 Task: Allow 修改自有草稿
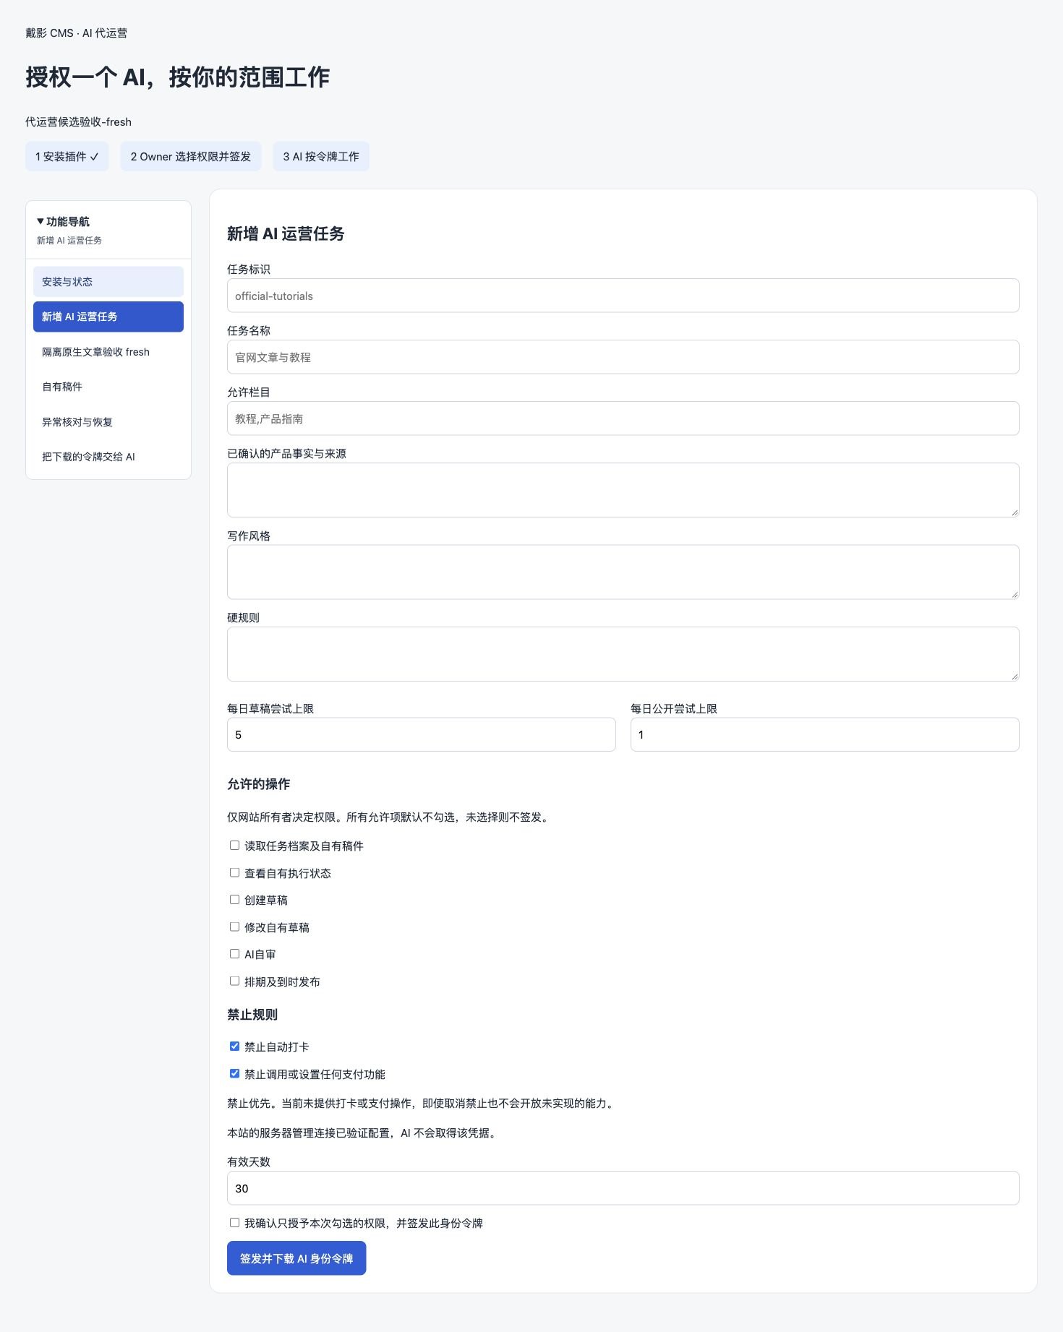click(x=234, y=927)
